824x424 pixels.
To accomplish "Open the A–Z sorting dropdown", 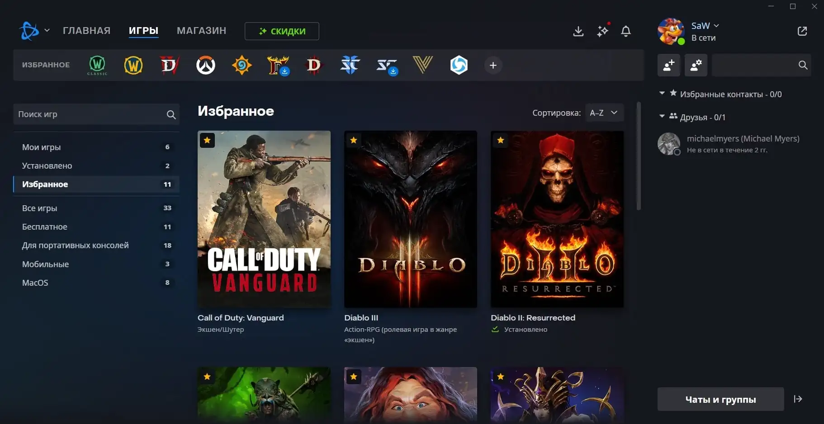I will click(x=603, y=113).
